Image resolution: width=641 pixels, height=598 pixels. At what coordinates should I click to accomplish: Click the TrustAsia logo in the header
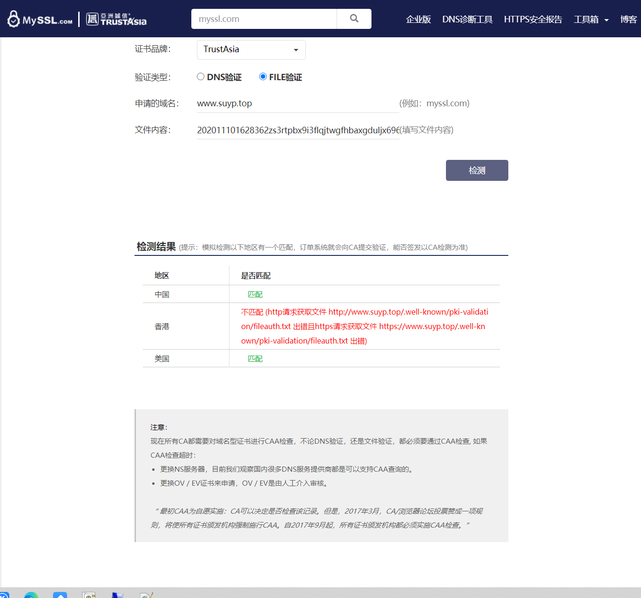(x=115, y=19)
